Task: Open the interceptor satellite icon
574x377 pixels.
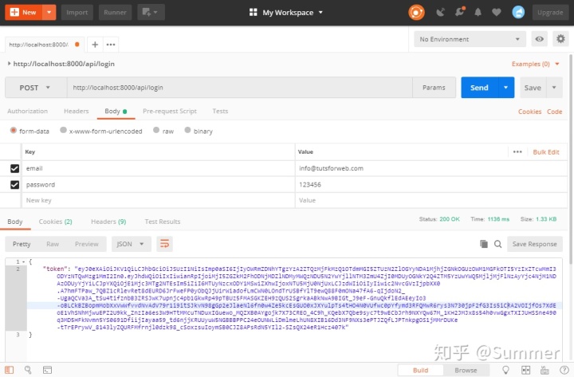Action: tap(440, 13)
